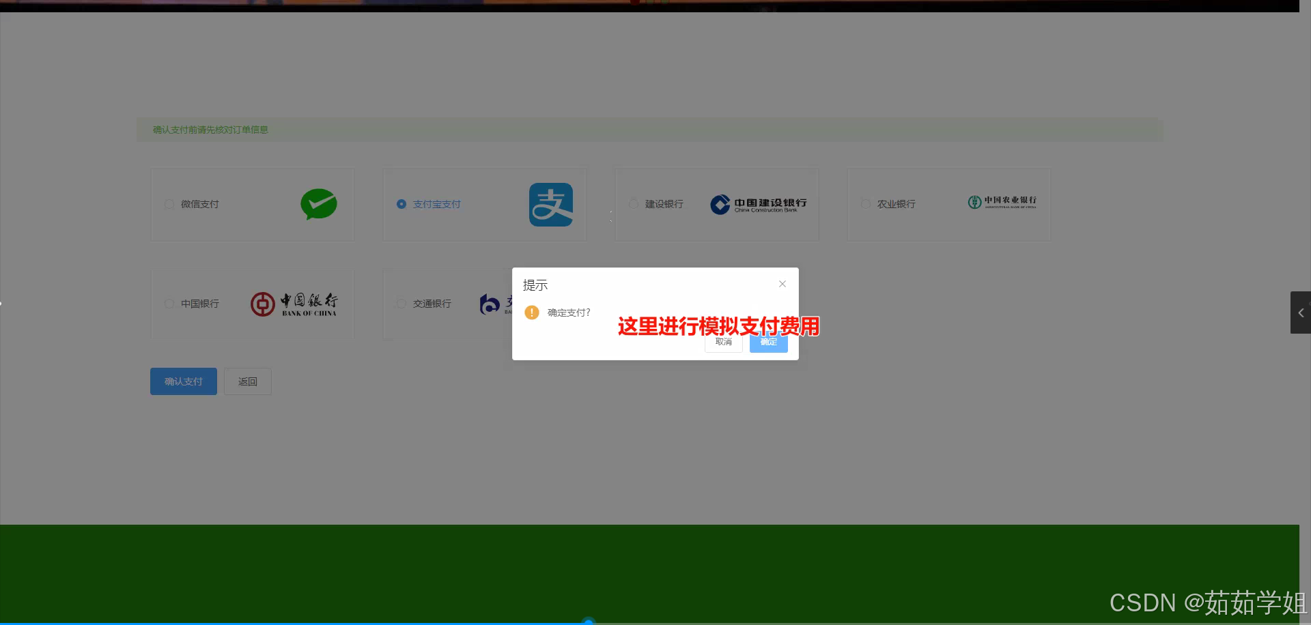Click the 确认支付前请先核对订单信息 notice

210,130
